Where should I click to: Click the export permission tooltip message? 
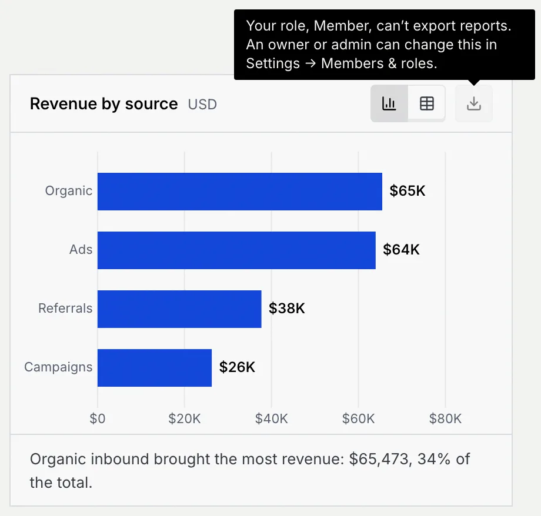[385, 45]
